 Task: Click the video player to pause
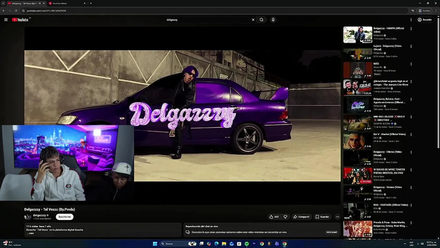pos(182,116)
